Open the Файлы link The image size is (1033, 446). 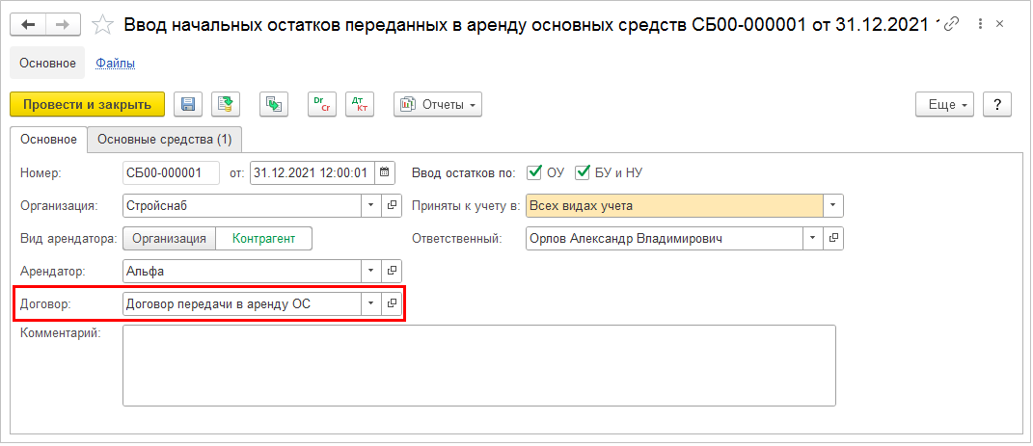pyautogui.click(x=115, y=64)
